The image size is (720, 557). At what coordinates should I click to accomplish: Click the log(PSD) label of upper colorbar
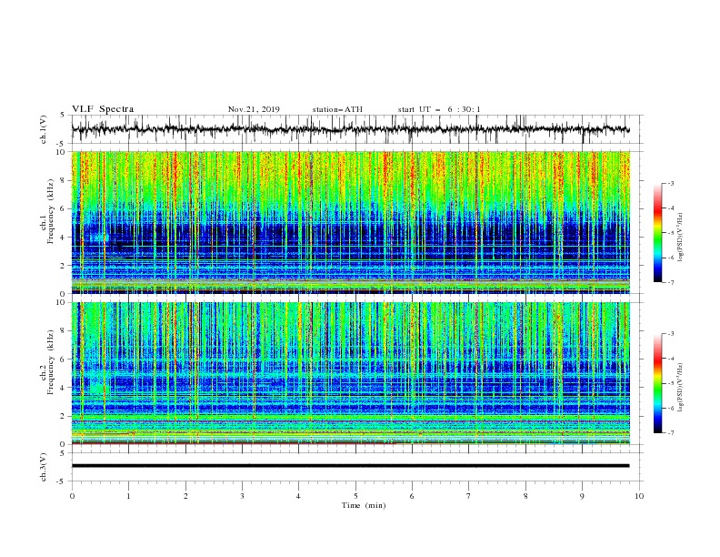point(680,238)
